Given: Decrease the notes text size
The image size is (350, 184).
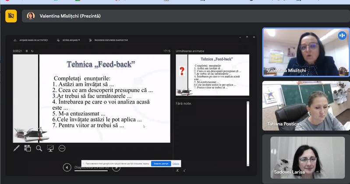Looking at the screenshot, I should (184, 170).
